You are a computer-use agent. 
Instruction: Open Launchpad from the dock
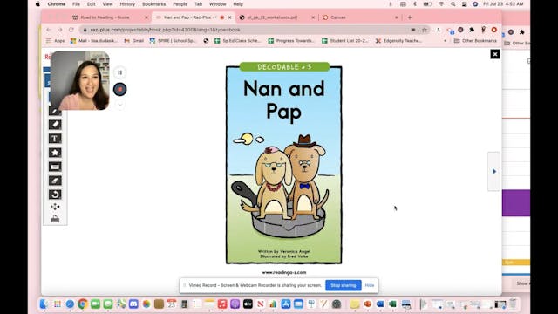[x=58, y=304]
